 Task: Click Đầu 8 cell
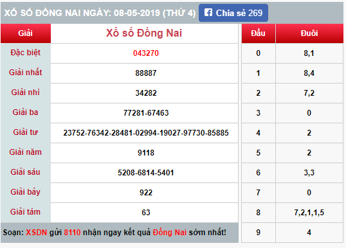[259, 213]
